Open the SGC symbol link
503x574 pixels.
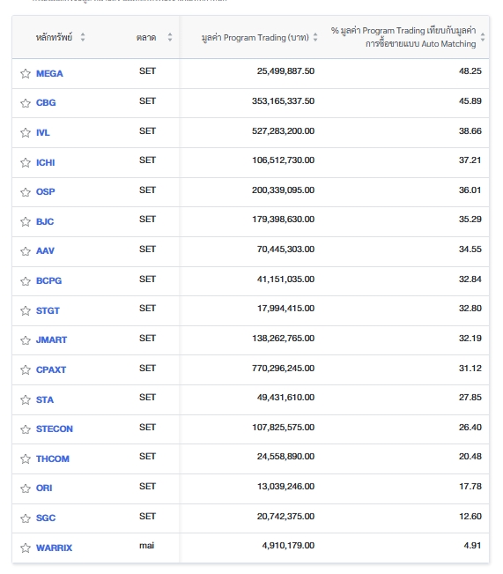[46, 518]
